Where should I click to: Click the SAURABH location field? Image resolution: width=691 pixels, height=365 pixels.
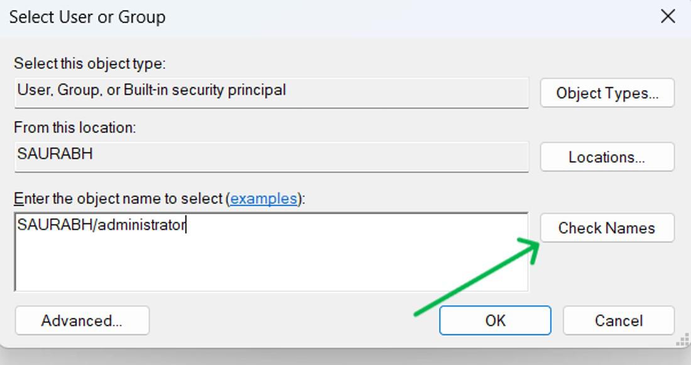pos(270,155)
